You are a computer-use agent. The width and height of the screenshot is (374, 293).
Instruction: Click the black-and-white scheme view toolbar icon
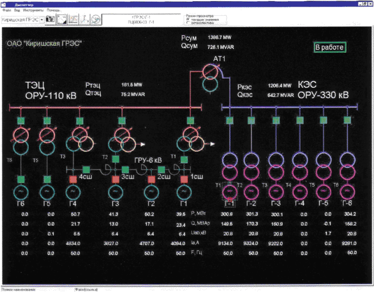click(62, 19)
